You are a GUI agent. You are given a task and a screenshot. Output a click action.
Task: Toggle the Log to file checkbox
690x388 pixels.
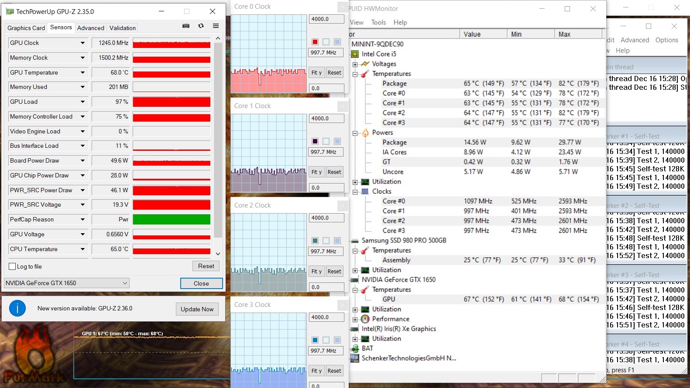click(12, 266)
